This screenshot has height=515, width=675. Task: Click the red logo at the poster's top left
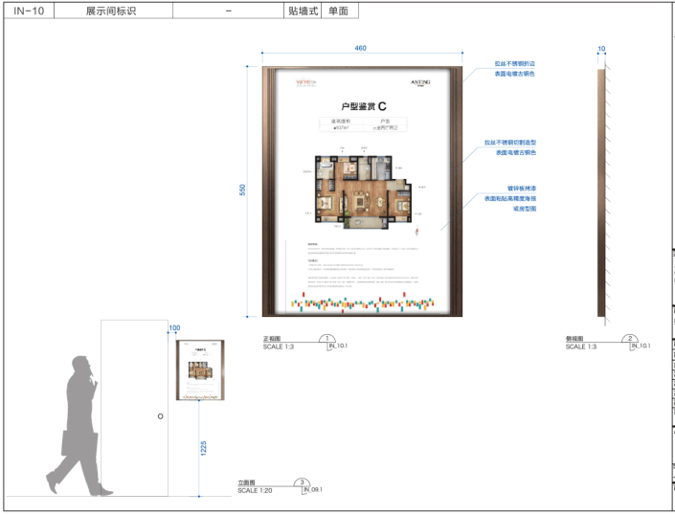click(x=306, y=82)
